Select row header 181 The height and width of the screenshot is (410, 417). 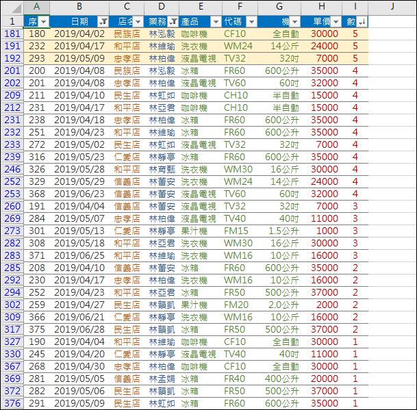12,34
